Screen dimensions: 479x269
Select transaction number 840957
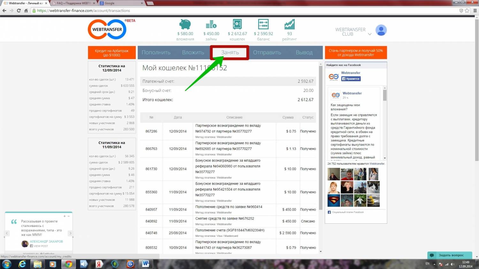point(151,210)
